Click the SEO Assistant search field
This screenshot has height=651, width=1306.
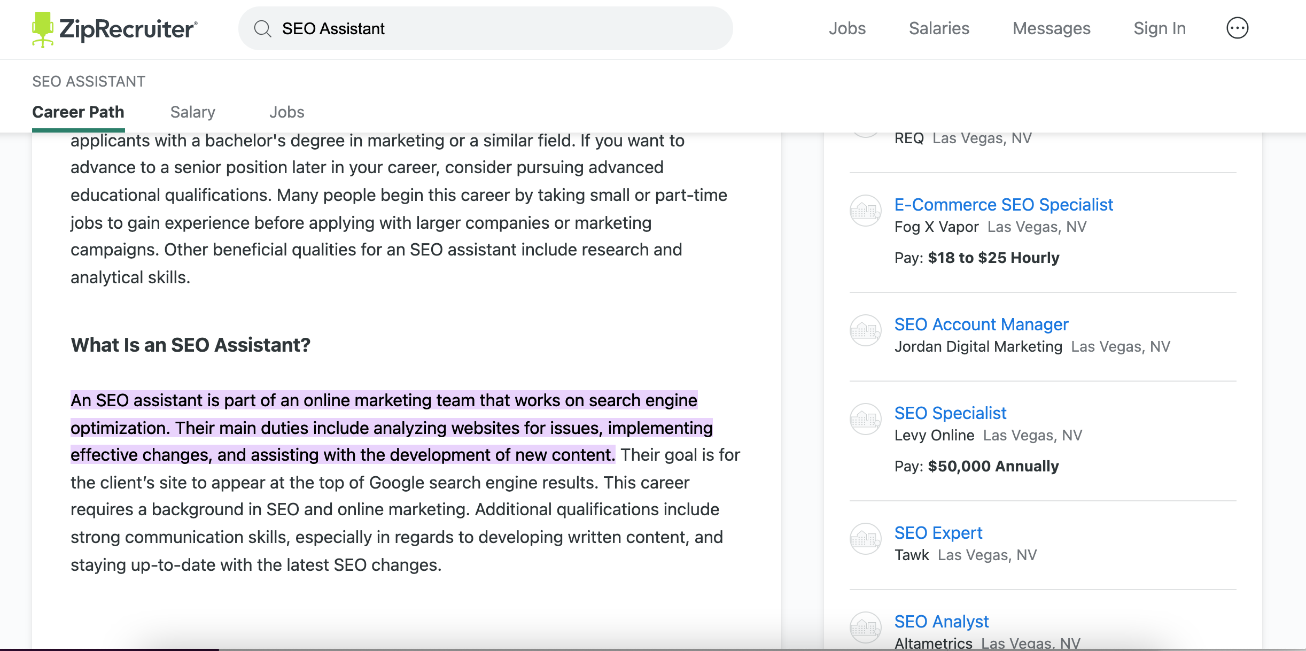pos(497,28)
